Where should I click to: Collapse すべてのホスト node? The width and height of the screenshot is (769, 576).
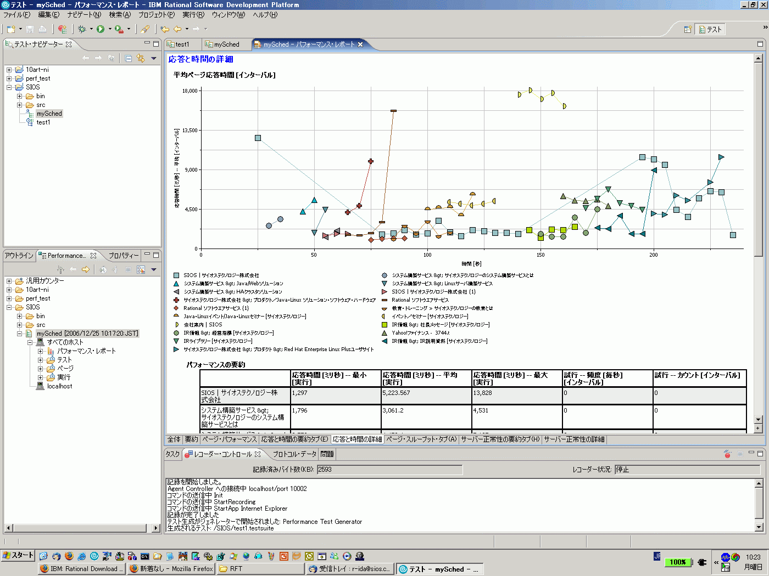(x=30, y=342)
